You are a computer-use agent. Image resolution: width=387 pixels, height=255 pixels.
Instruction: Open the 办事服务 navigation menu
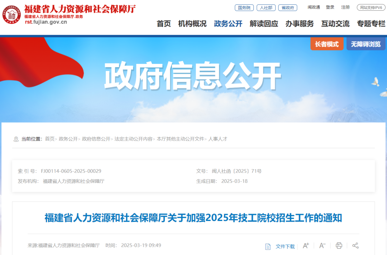click(x=300, y=24)
